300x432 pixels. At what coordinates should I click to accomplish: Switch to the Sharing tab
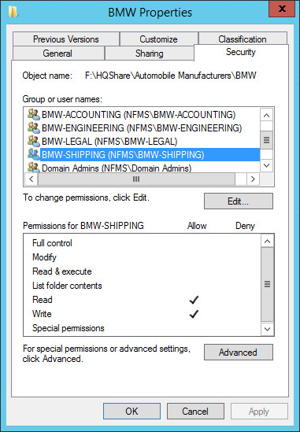point(149,54)
